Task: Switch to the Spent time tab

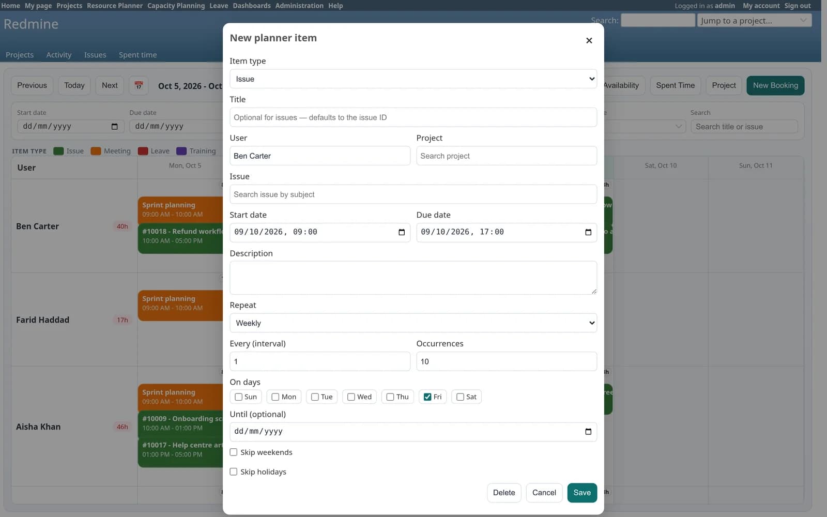Action: tap(138, 55)
